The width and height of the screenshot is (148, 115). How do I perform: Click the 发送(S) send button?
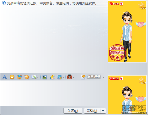[x=92, y=111]
